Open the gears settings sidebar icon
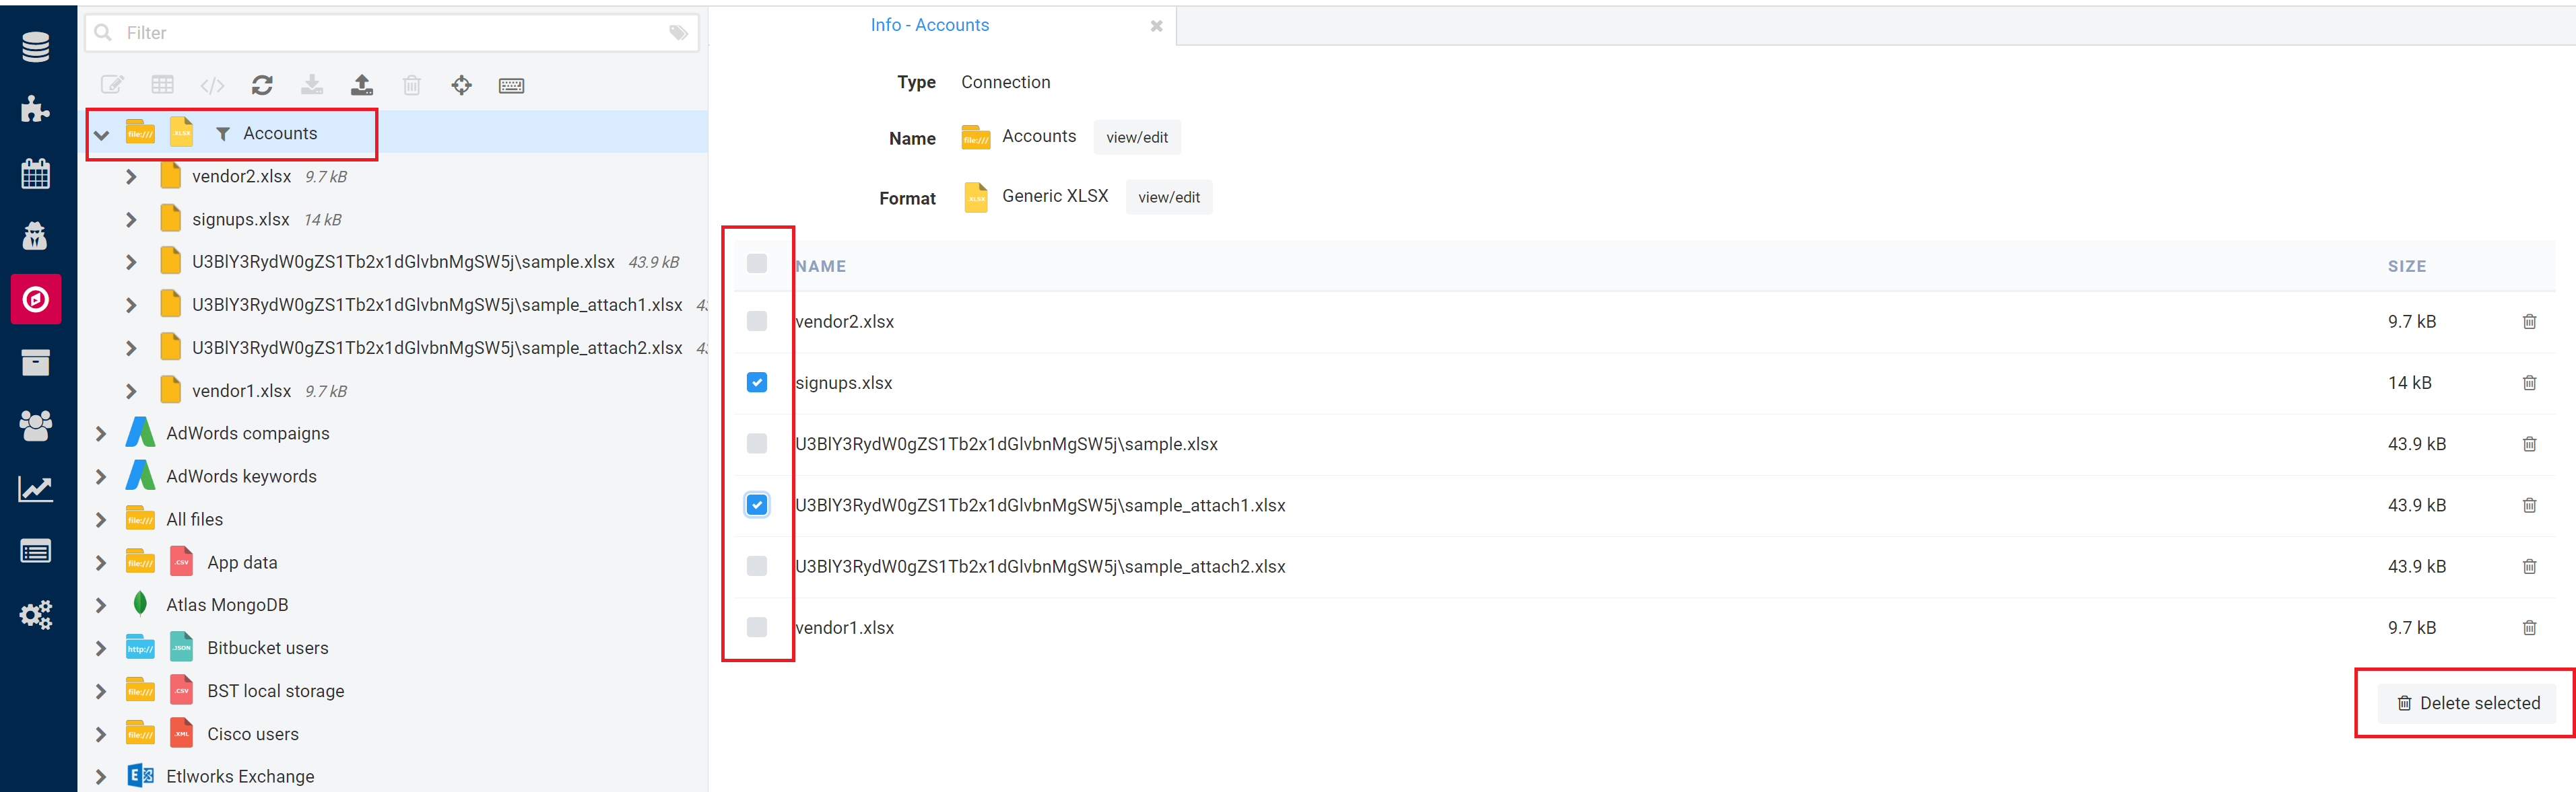 pyautogui.click(x=36, y=615)
